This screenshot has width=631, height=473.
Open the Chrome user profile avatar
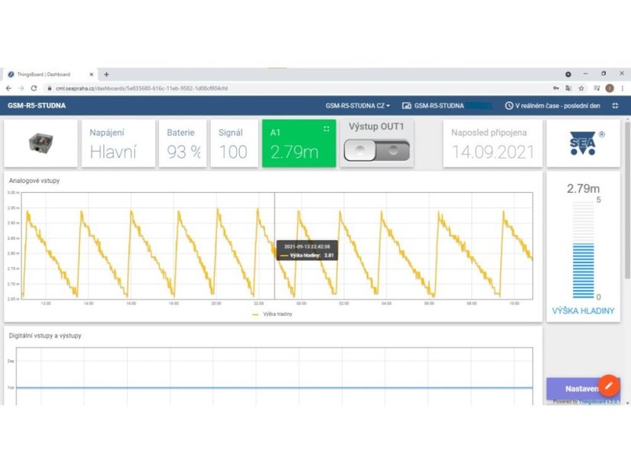coord(609,88)
